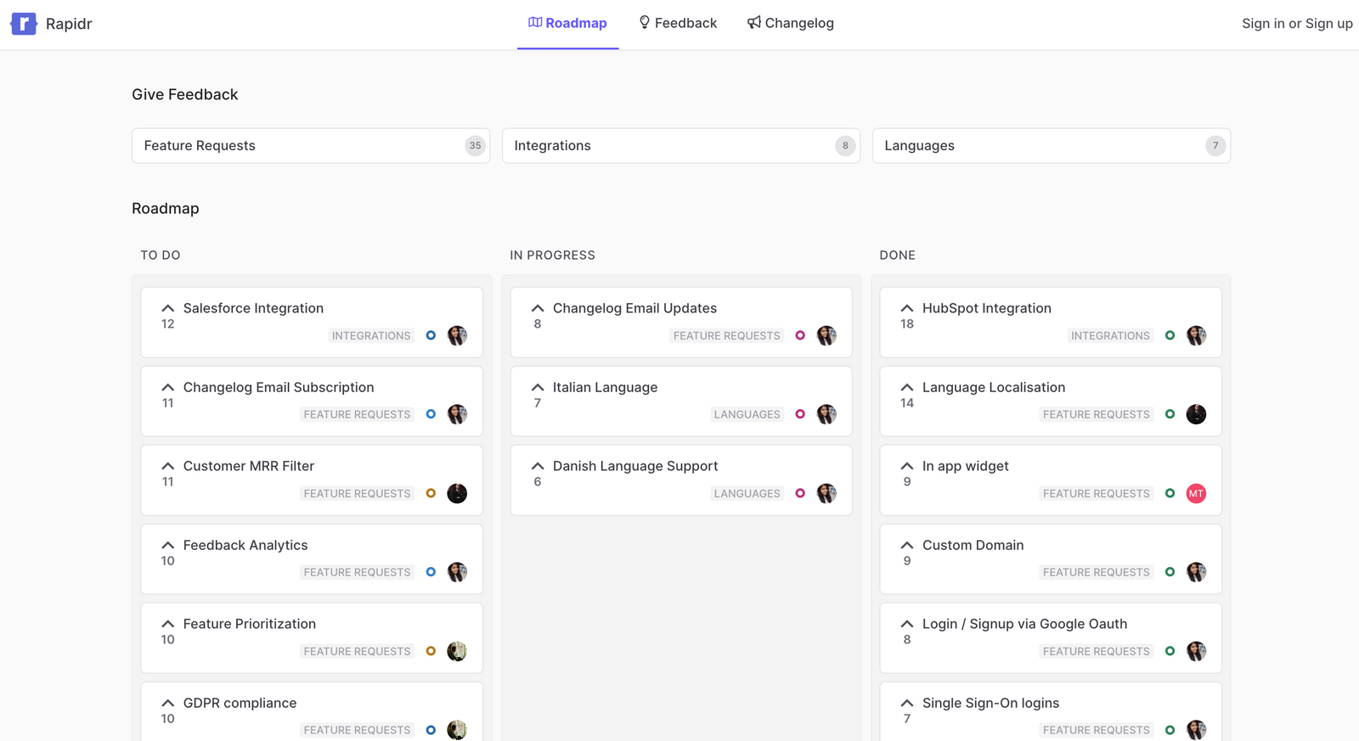
Task: Upvote the Changelog Email Updates item
Action: click(x=538, y=309)
